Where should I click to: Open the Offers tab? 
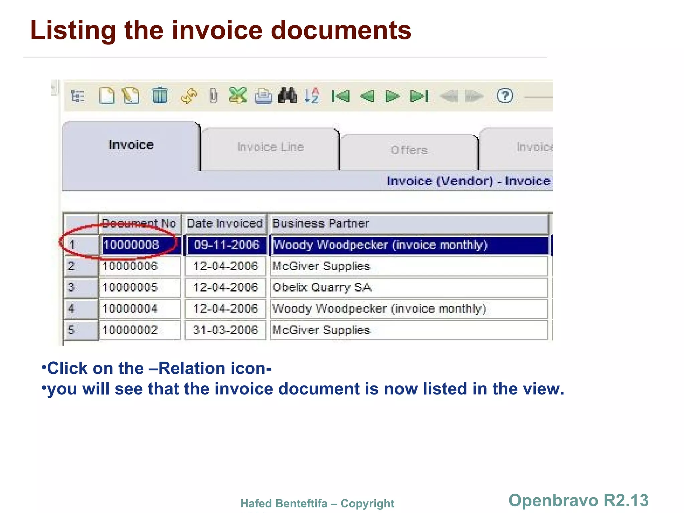pyautogui.click(x=409, y=150)
